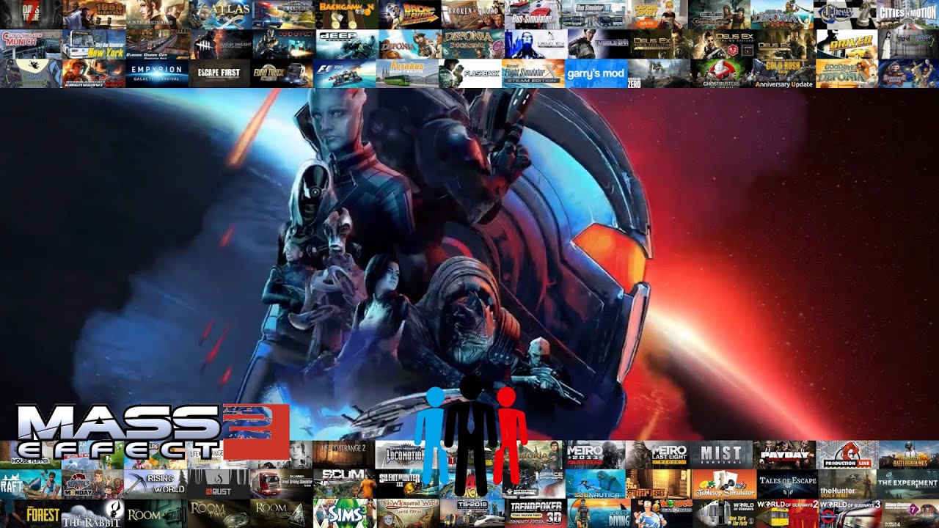Click the Emergency 2017 thumbnail
The image size is (939, 528).
(x=94, y=73)
